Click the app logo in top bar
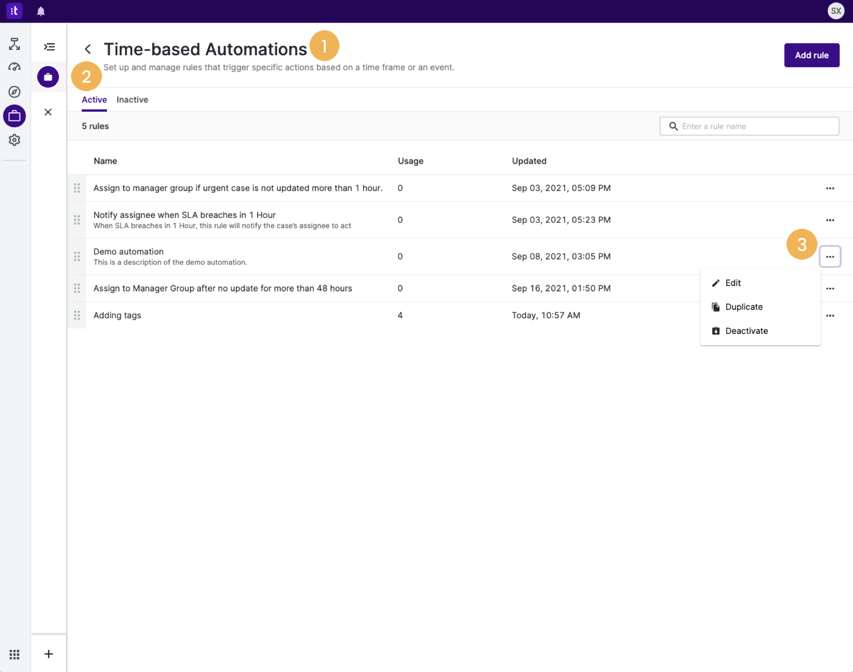The height and width of the screenshot is (672, 853). pyautogui.click(x=14, y=11)
